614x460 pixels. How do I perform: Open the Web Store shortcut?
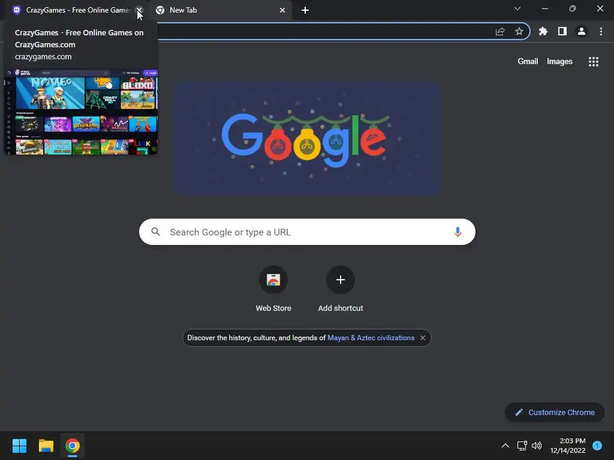[x=273, y=289]
